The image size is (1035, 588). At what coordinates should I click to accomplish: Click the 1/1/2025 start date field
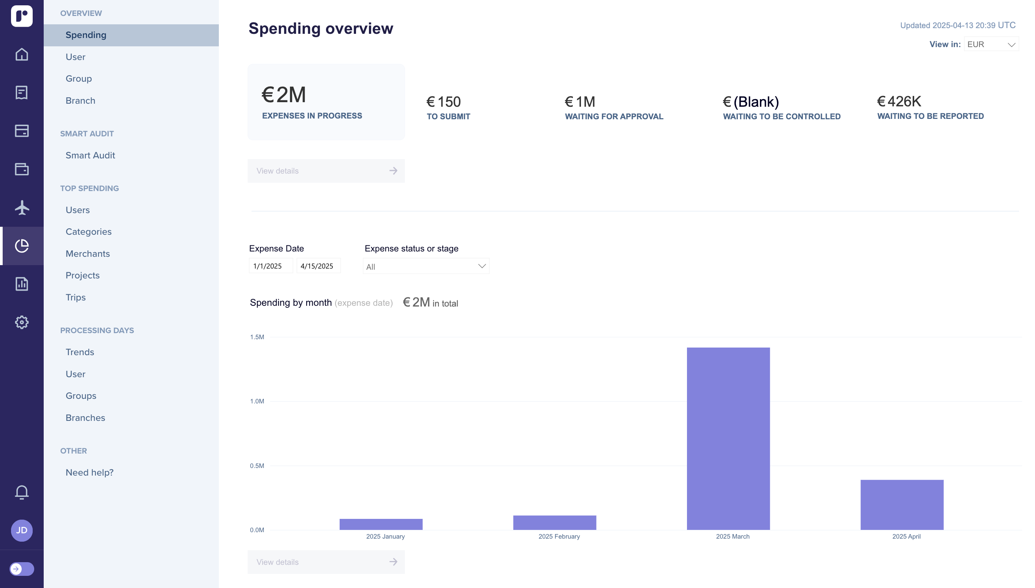click(271, 266)
